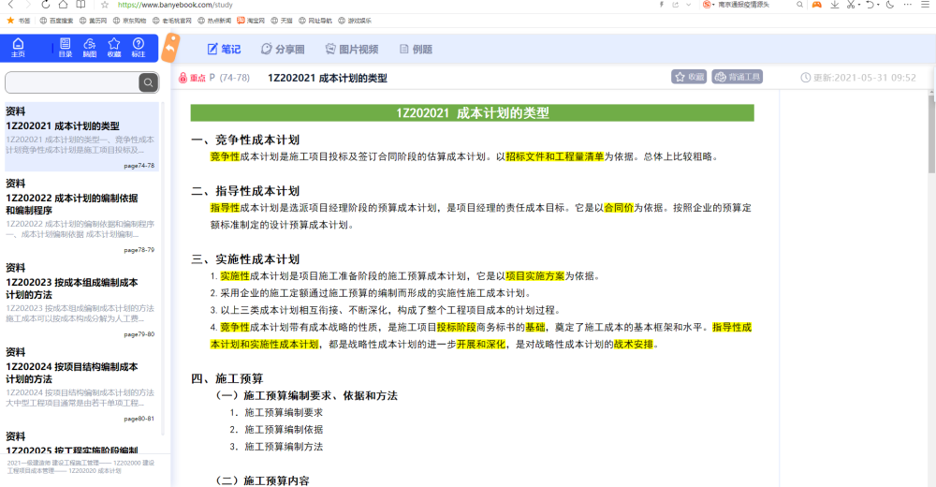
Task: Click the line 2. 施工预算编制依据
Action: coord(276,430)
